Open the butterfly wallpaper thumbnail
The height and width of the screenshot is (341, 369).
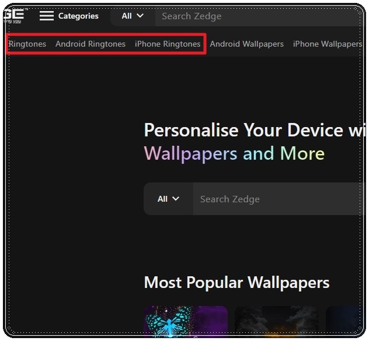[186, 321]
